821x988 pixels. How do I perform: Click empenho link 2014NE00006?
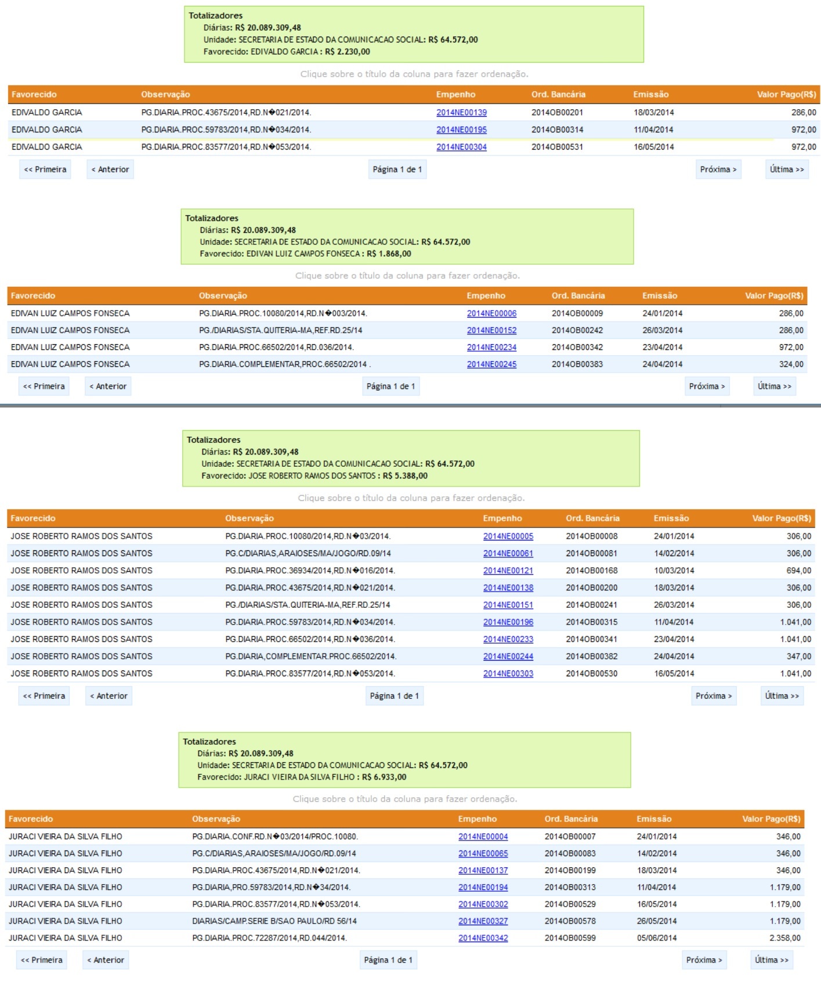491,313
